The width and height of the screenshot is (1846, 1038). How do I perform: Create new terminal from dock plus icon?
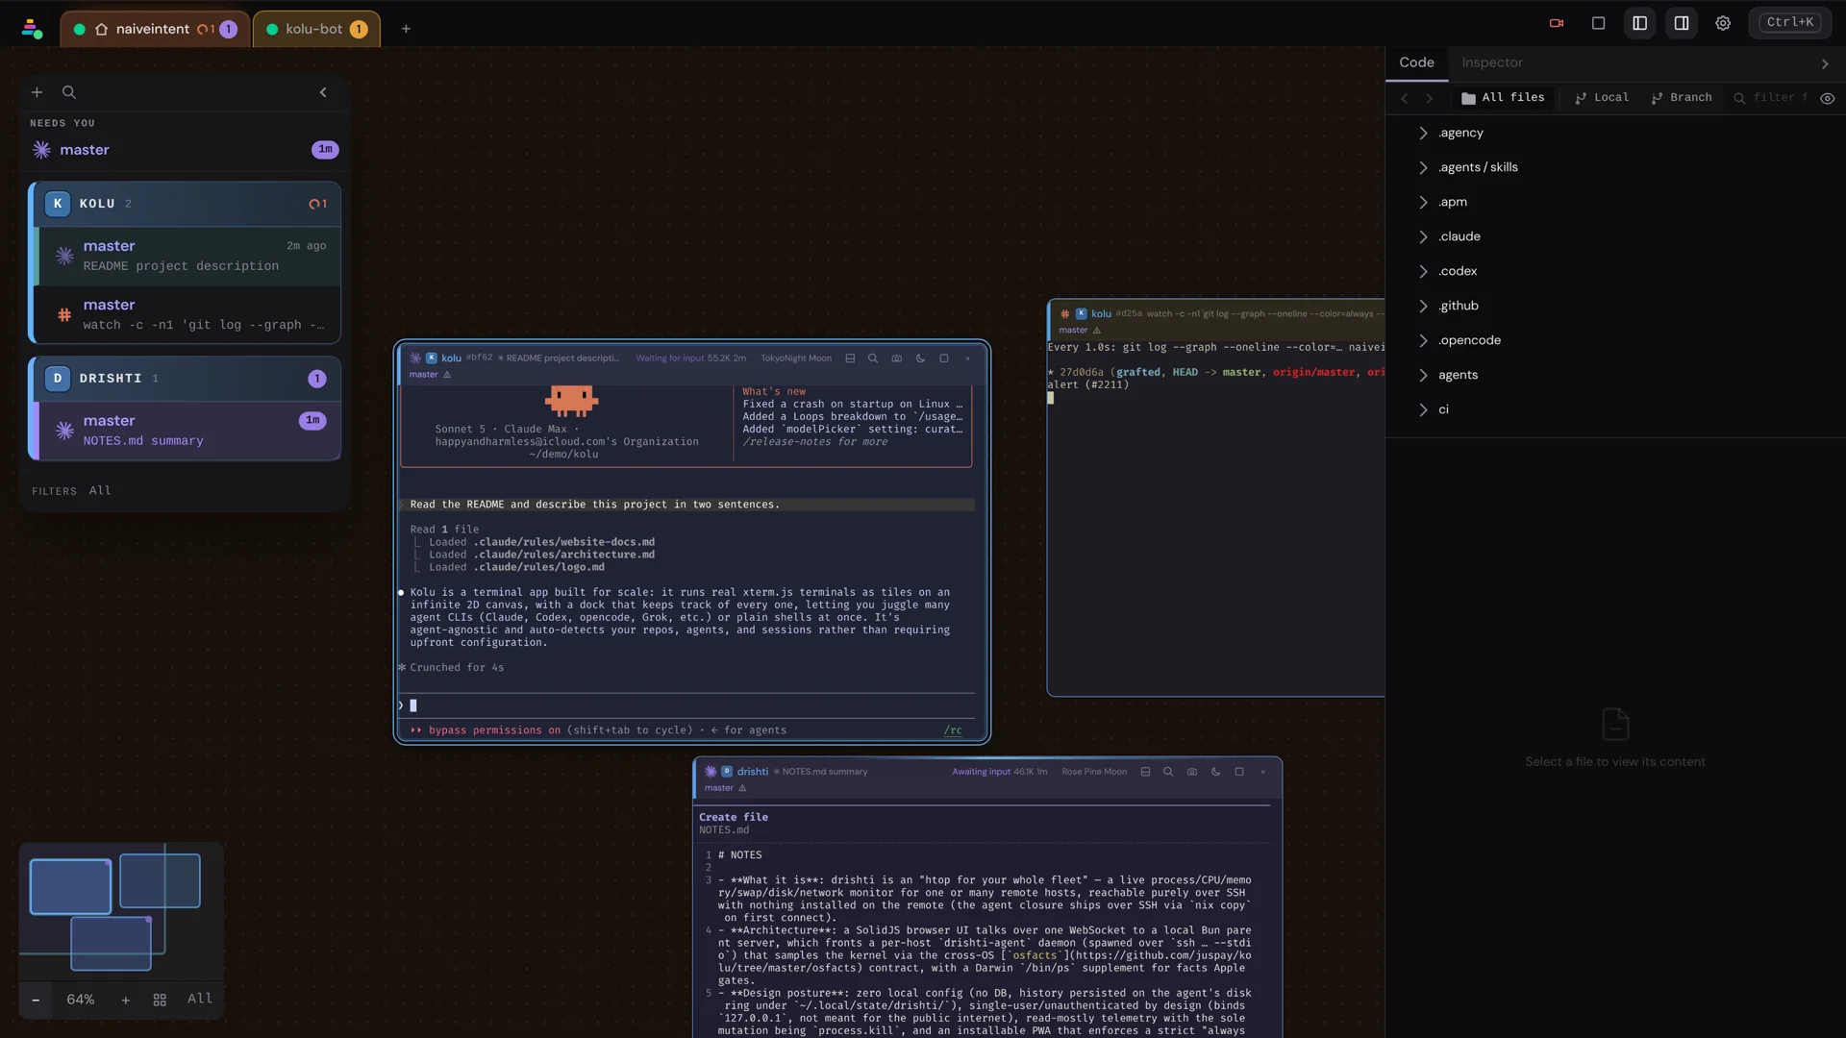(x=37, y=92)
